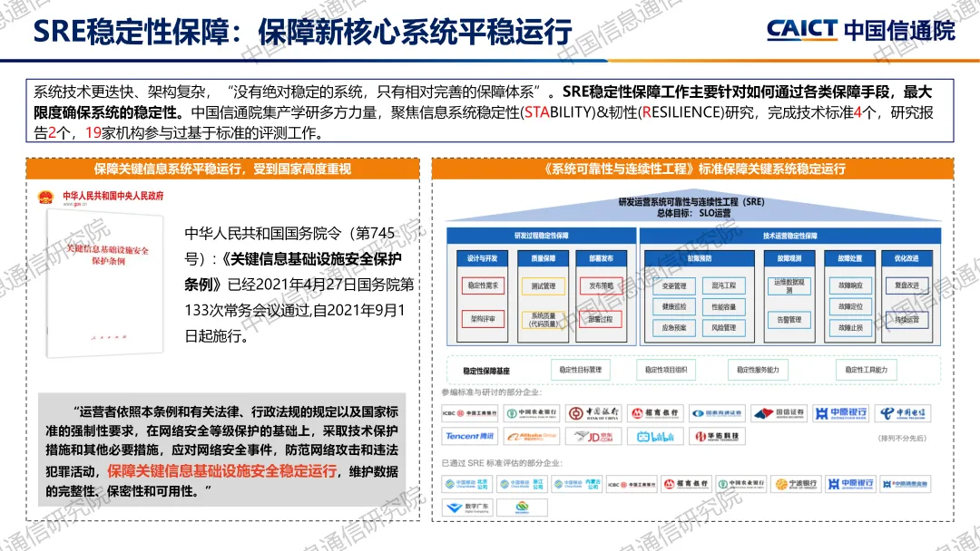Click the 稳定性工具能力 box
The image size is (980, 551).
point(867,370)
